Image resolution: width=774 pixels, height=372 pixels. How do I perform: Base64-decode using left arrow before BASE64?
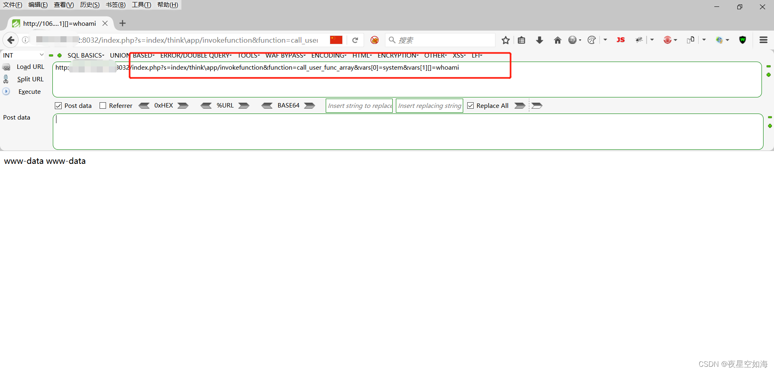coord(267,105)
